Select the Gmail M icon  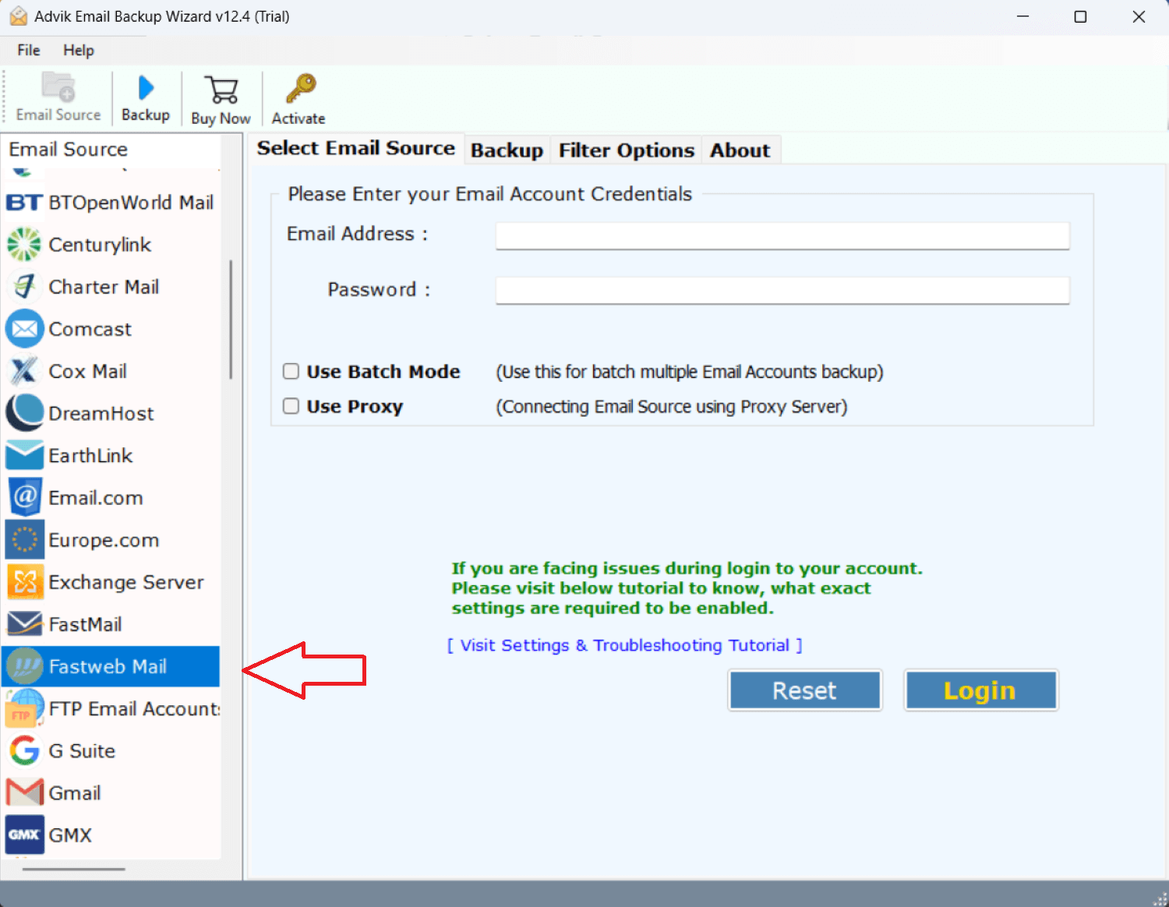point(24,792)
